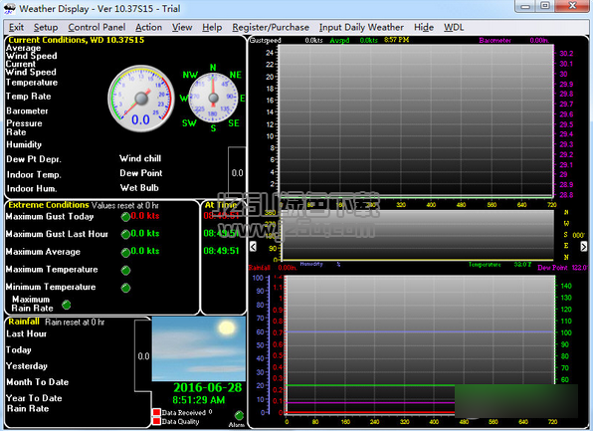Open Input Daily Weather menu item
Screen dimensions: 593x431
click(361, 27)
